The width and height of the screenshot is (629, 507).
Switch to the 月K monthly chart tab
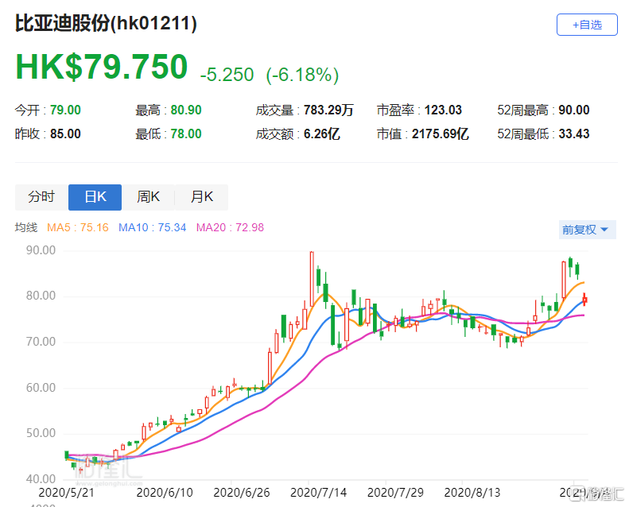point(201,197)
